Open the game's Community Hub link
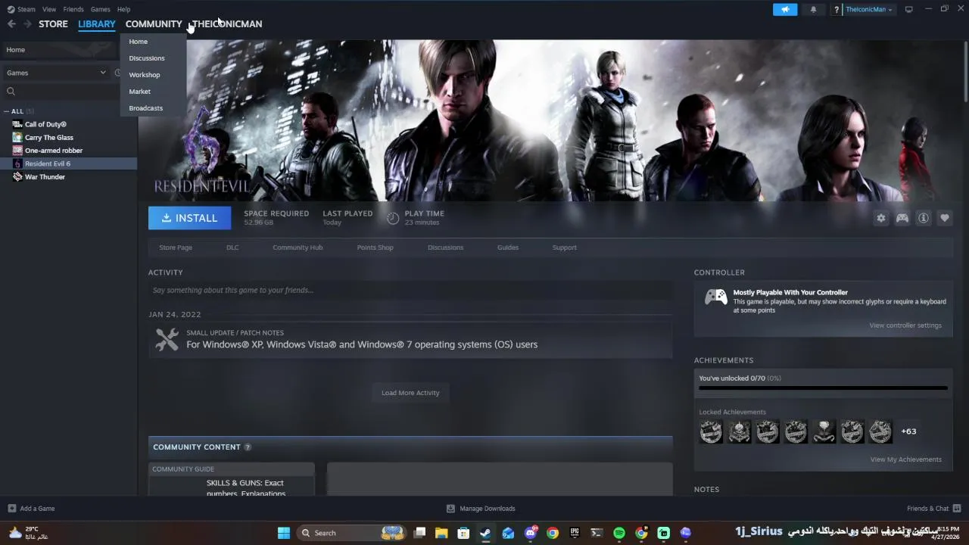The image size is (969, 545). pyautogui.click(x=298, y=248)
